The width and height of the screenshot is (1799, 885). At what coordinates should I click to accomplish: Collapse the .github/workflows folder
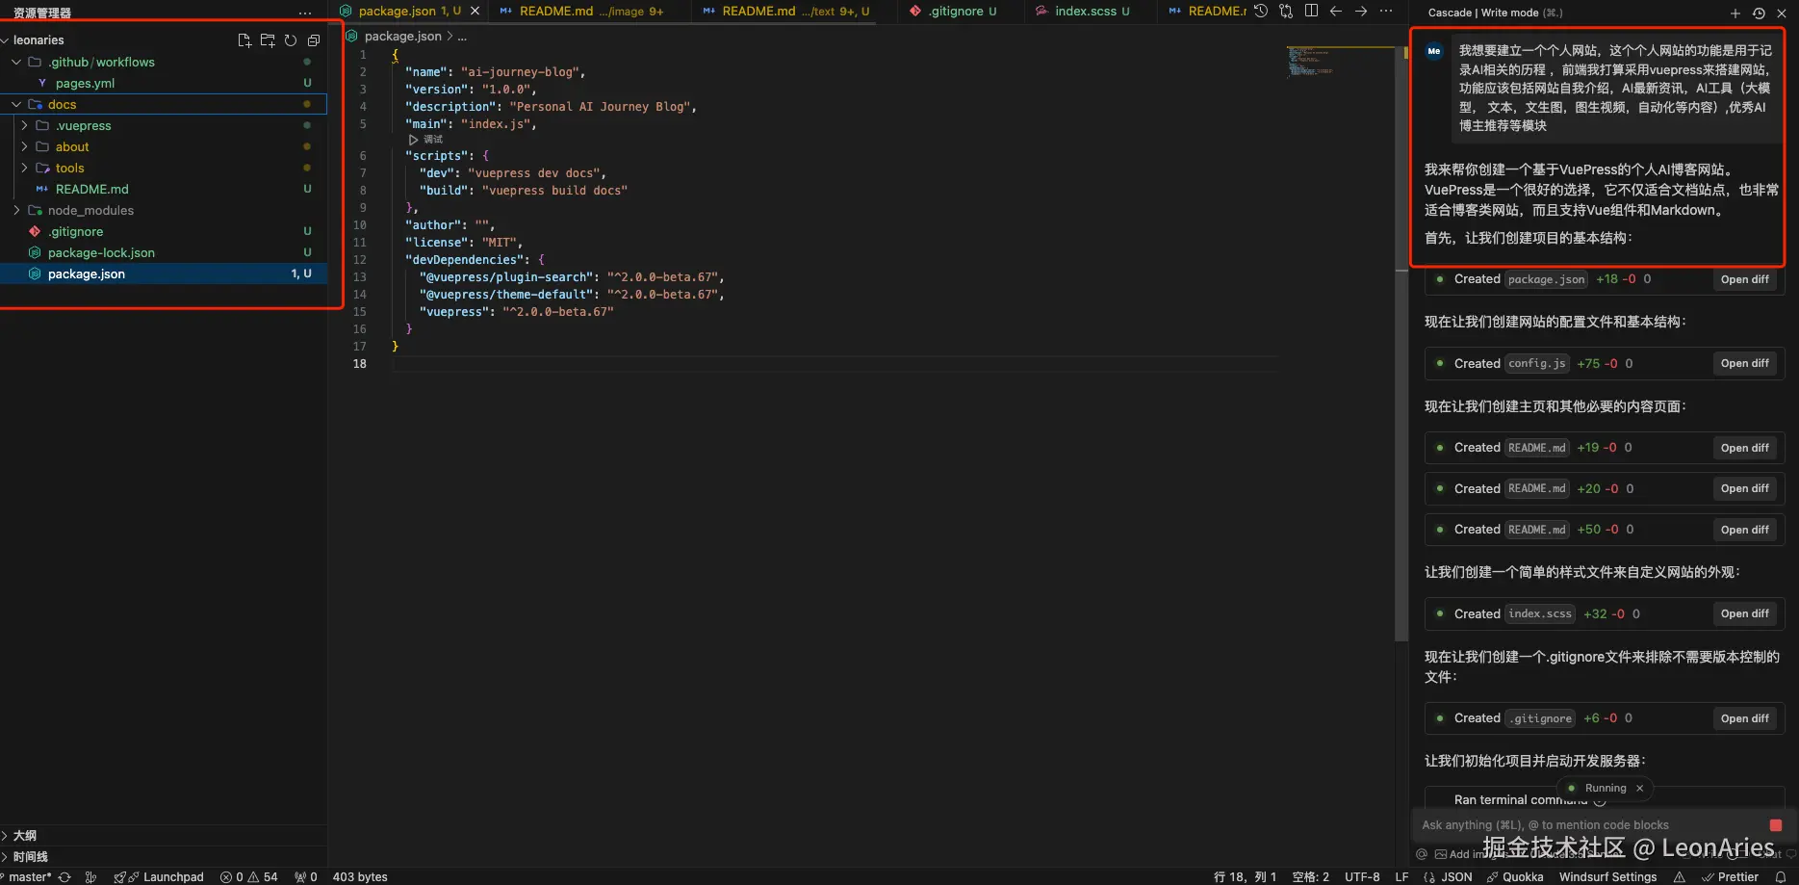(x=16, y=62)
